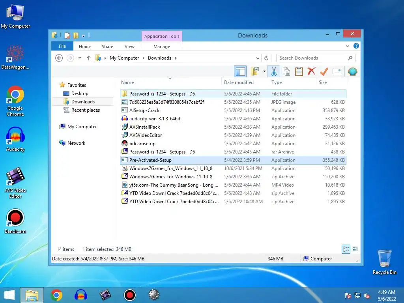Select the AISetup-Crack application file
Image resolution: width=404 pixels, height=303 pixels.
[233, 110]
